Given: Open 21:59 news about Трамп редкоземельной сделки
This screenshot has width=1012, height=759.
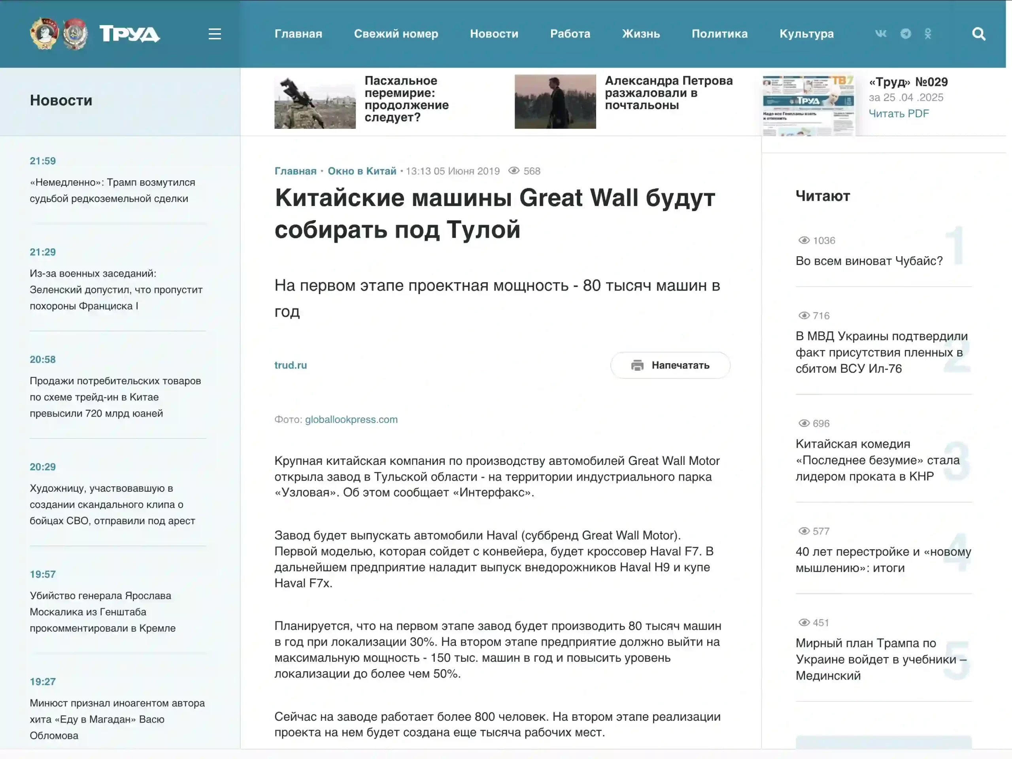Looking at the screenshot, I should click(x=112, y=190).
